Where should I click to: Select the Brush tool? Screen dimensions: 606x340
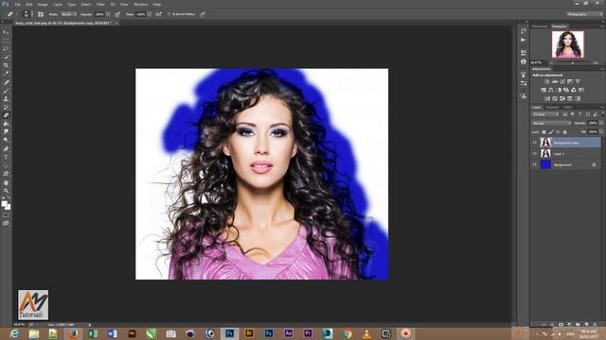coord(6,91)
